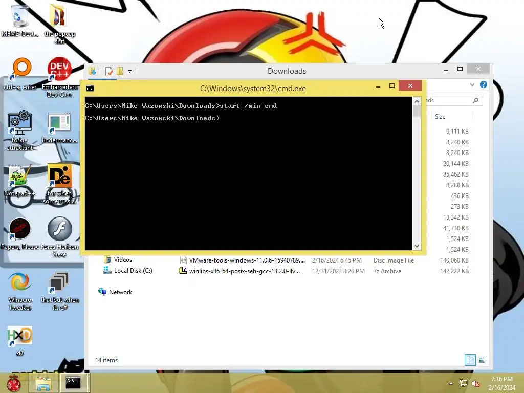Open the Customize Quick Access Toolbar dropdown
The image size is (524, 393).
click(x=129, y=71)
